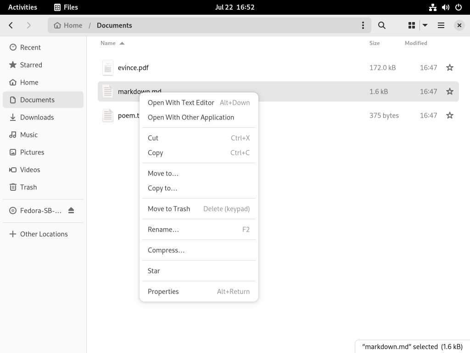Open Recent in the sidebar
The width and height of the screenshot is (470, 353).
pyautogui.click(x=43, y=47)
